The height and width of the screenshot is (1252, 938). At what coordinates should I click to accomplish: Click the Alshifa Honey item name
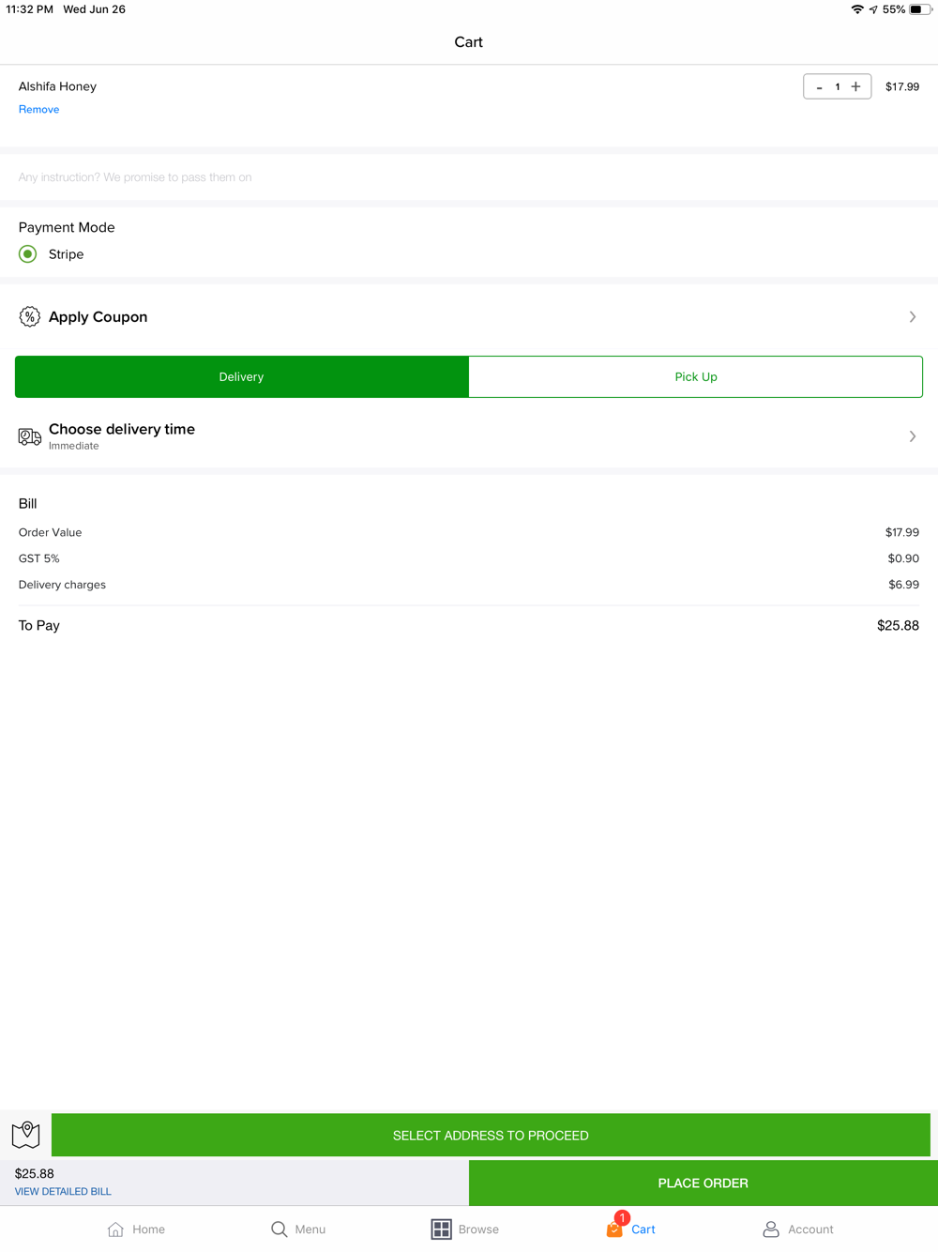pyautogui.click(x=57, y=86)
